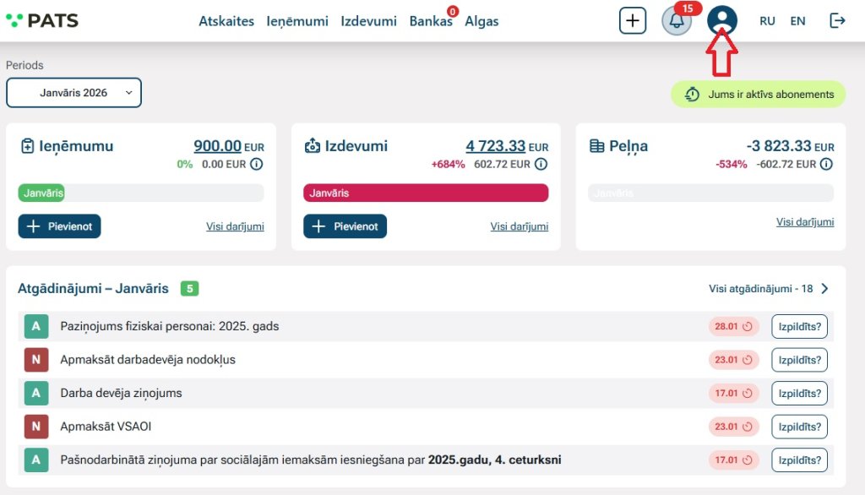Click the plus add-new icon in header
Screen dimensions: 865x495
pyautogui.click(x=633, y=21)
